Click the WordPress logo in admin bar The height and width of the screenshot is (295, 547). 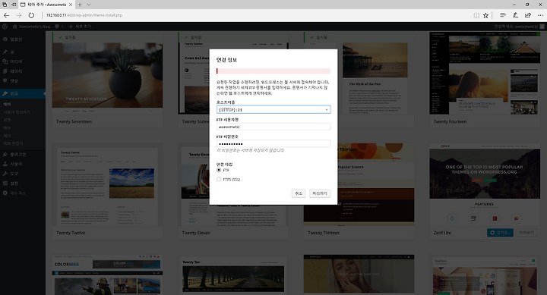(x=5, y=27)
